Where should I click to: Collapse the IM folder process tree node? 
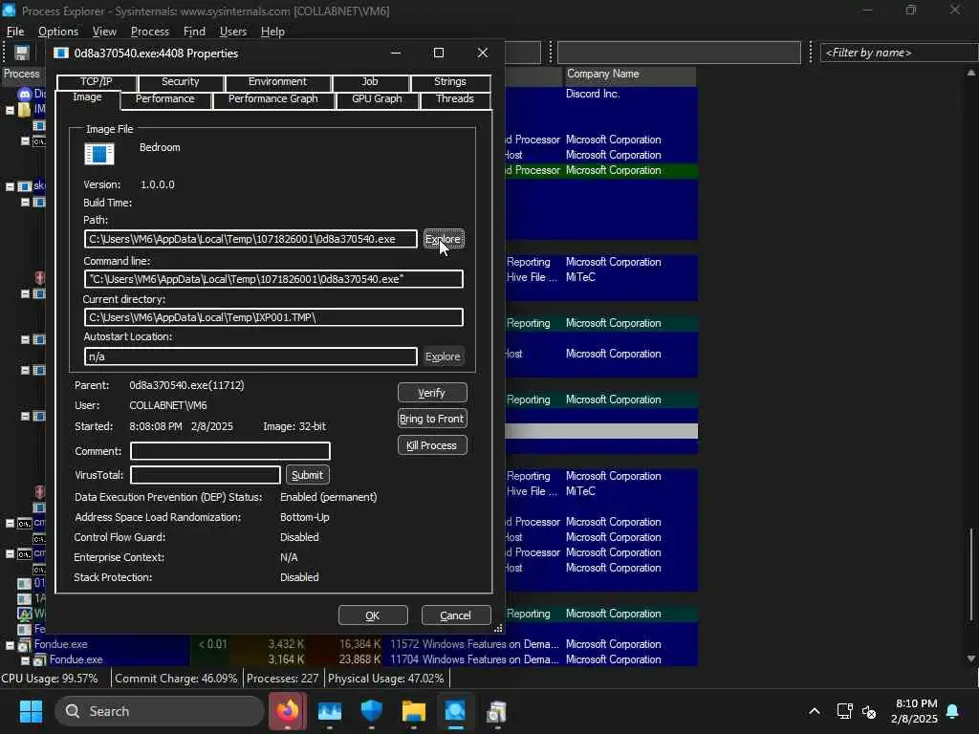(10, 109)
